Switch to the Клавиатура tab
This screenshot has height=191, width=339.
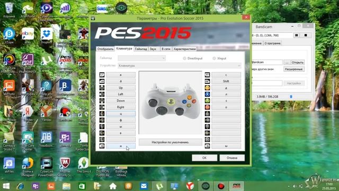[124, 48]
